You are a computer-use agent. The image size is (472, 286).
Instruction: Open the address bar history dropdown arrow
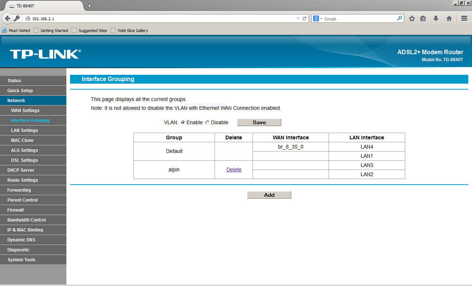point(298,18)
